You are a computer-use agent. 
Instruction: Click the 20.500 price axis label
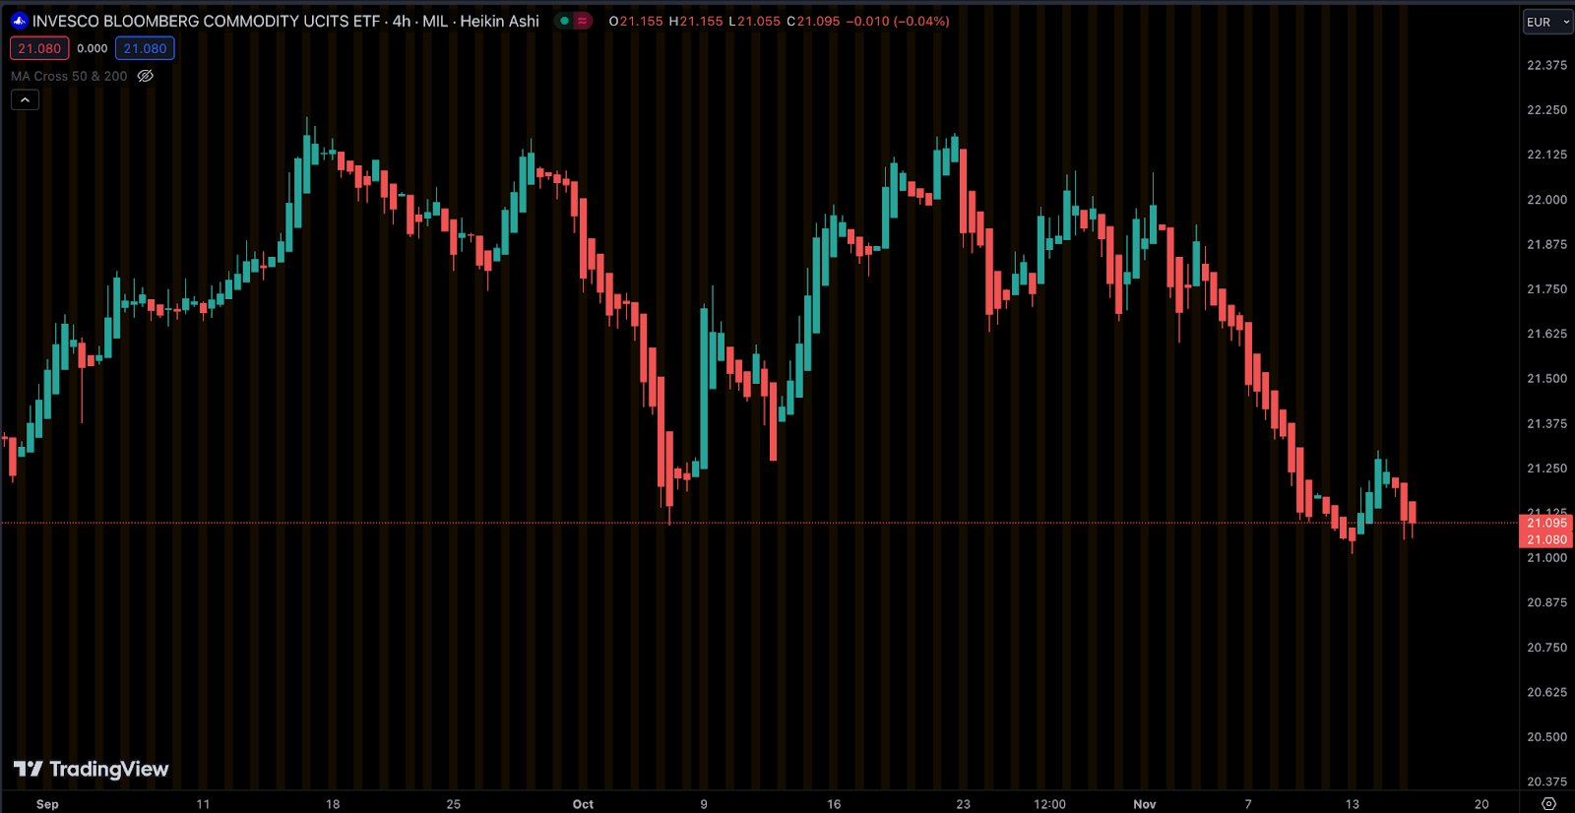click(x=1546, y=736)
